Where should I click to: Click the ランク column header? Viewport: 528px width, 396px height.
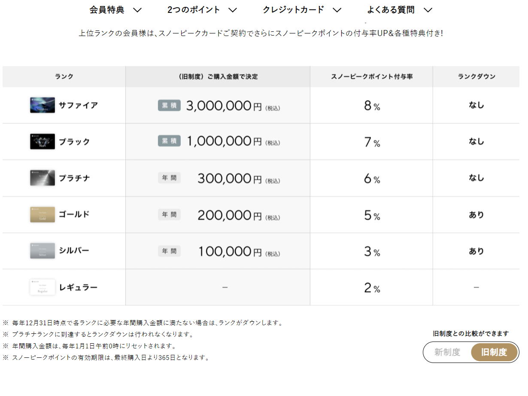click(64, 76)
